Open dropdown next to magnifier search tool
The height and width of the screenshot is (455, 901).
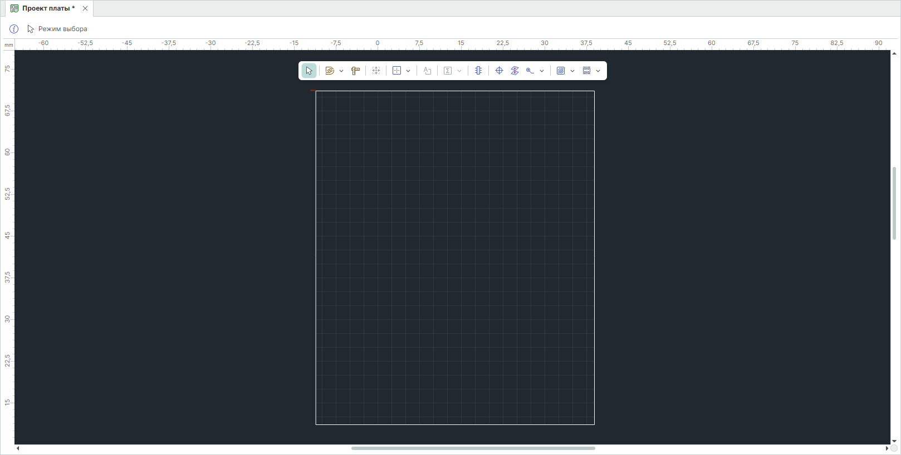click(542, 71)
